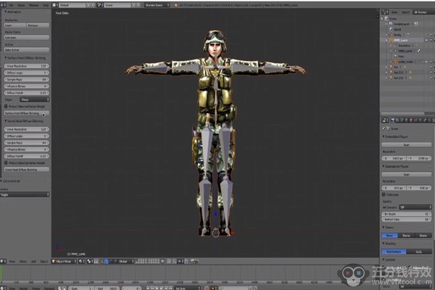Screen dimensions: 435x290
Task: Open the Edges Sharp dropdown
Action: point(34,100)
